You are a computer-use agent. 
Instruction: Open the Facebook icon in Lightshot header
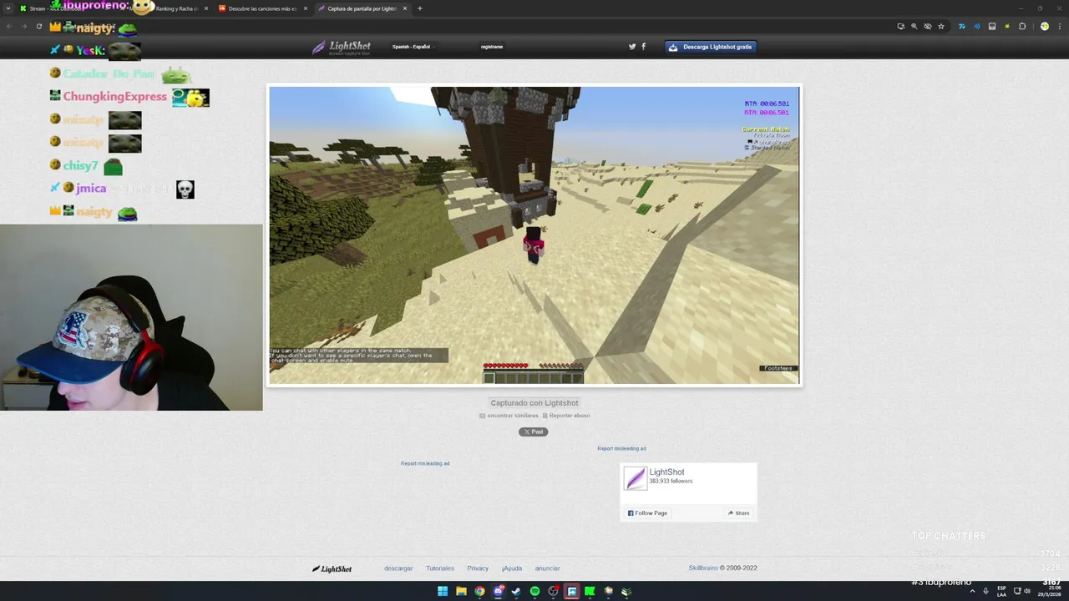[x=643, y=47]
